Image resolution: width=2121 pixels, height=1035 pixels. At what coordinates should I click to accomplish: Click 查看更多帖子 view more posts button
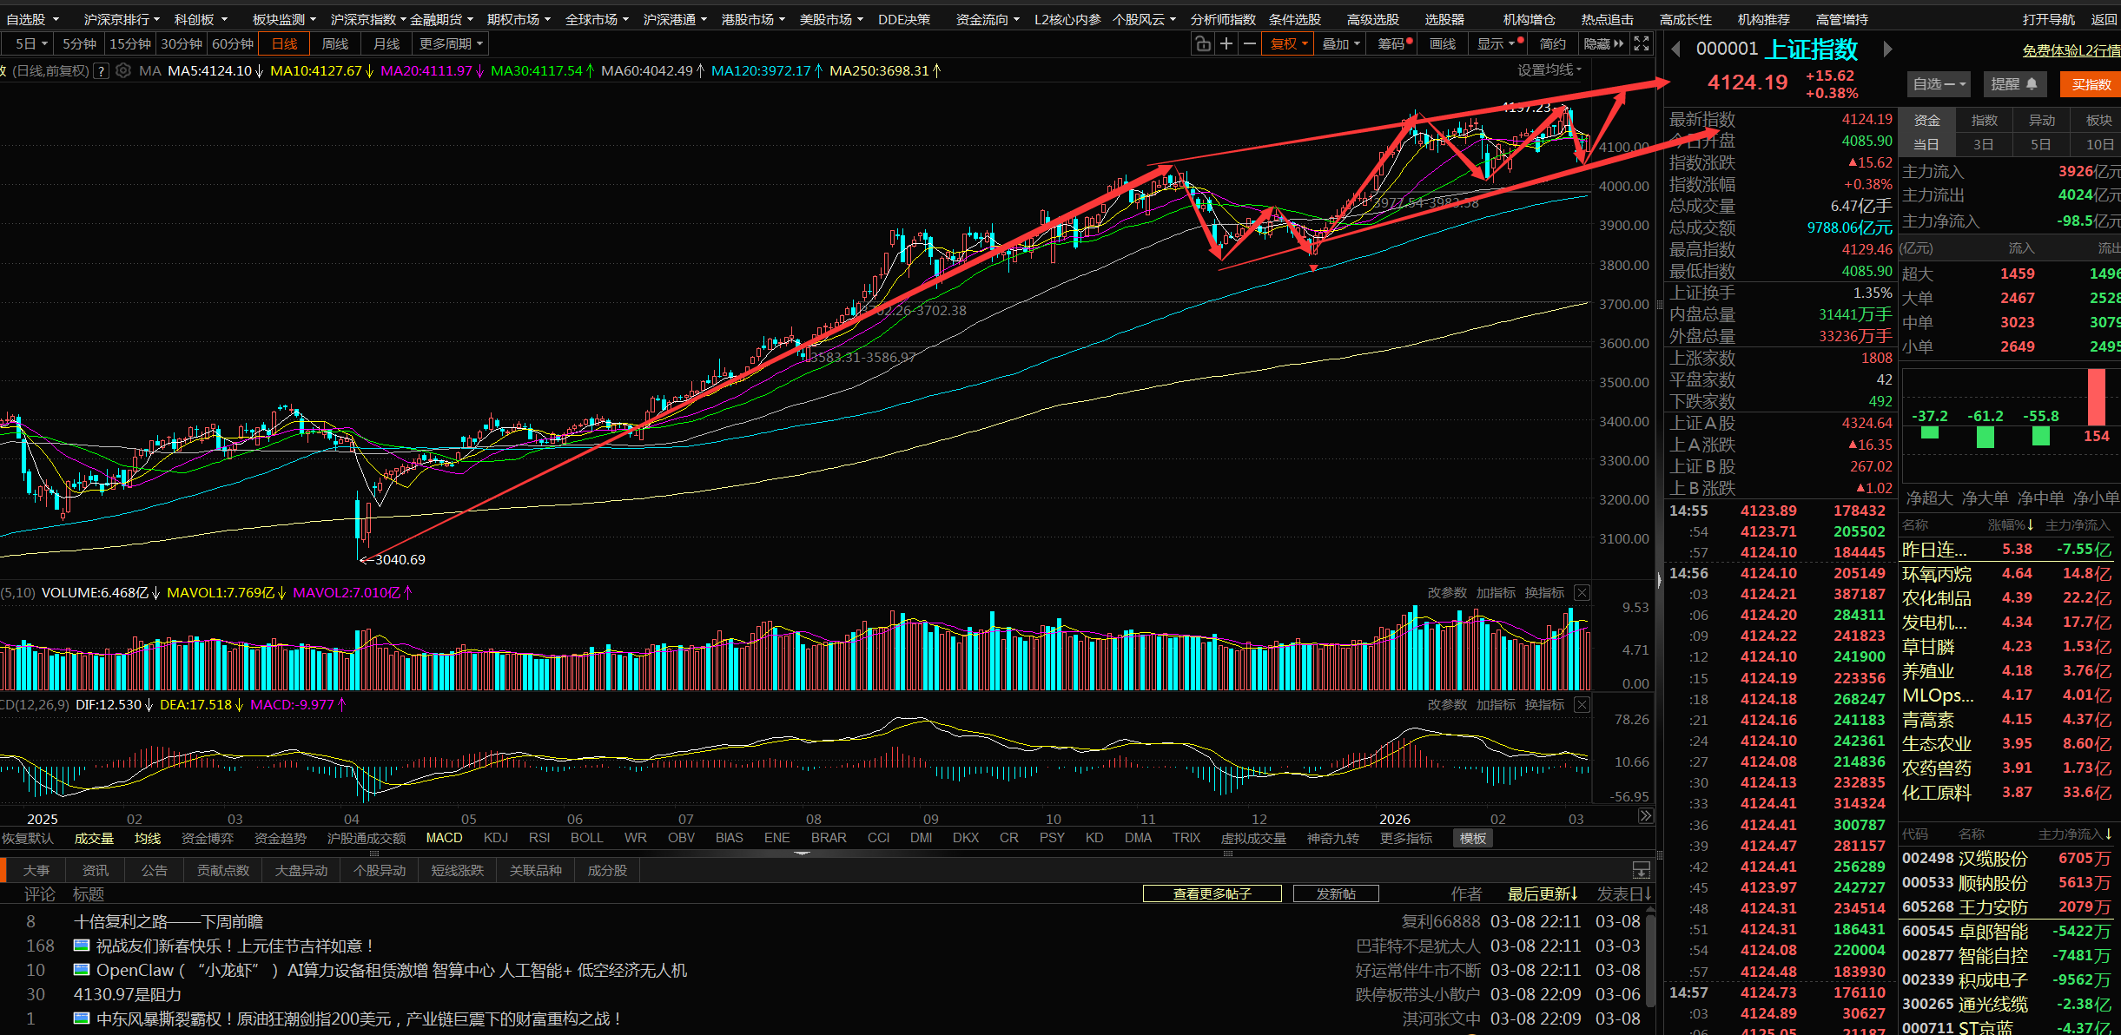pos(1212,893)
